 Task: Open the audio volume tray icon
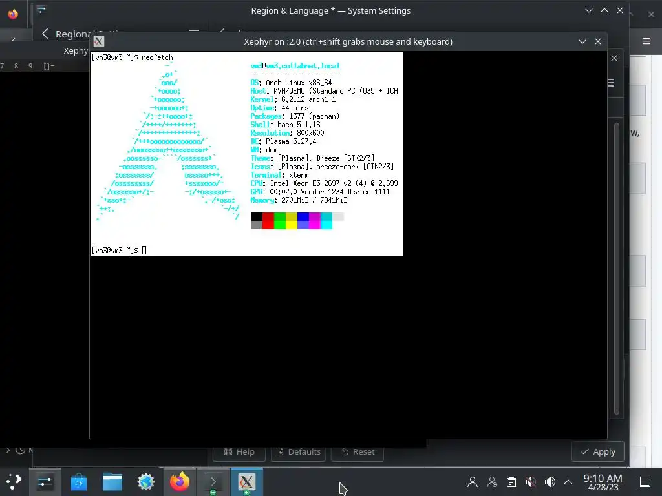550,482
